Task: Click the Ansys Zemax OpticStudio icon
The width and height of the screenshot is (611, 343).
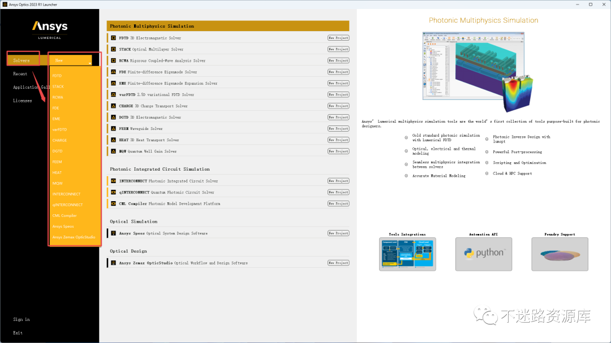Action: click(x=113, y=263)
